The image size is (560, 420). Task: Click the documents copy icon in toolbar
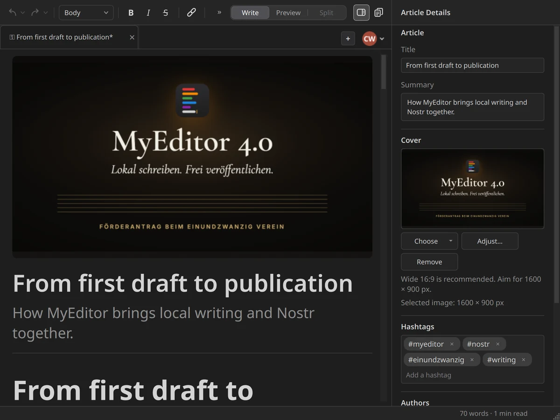379,13
